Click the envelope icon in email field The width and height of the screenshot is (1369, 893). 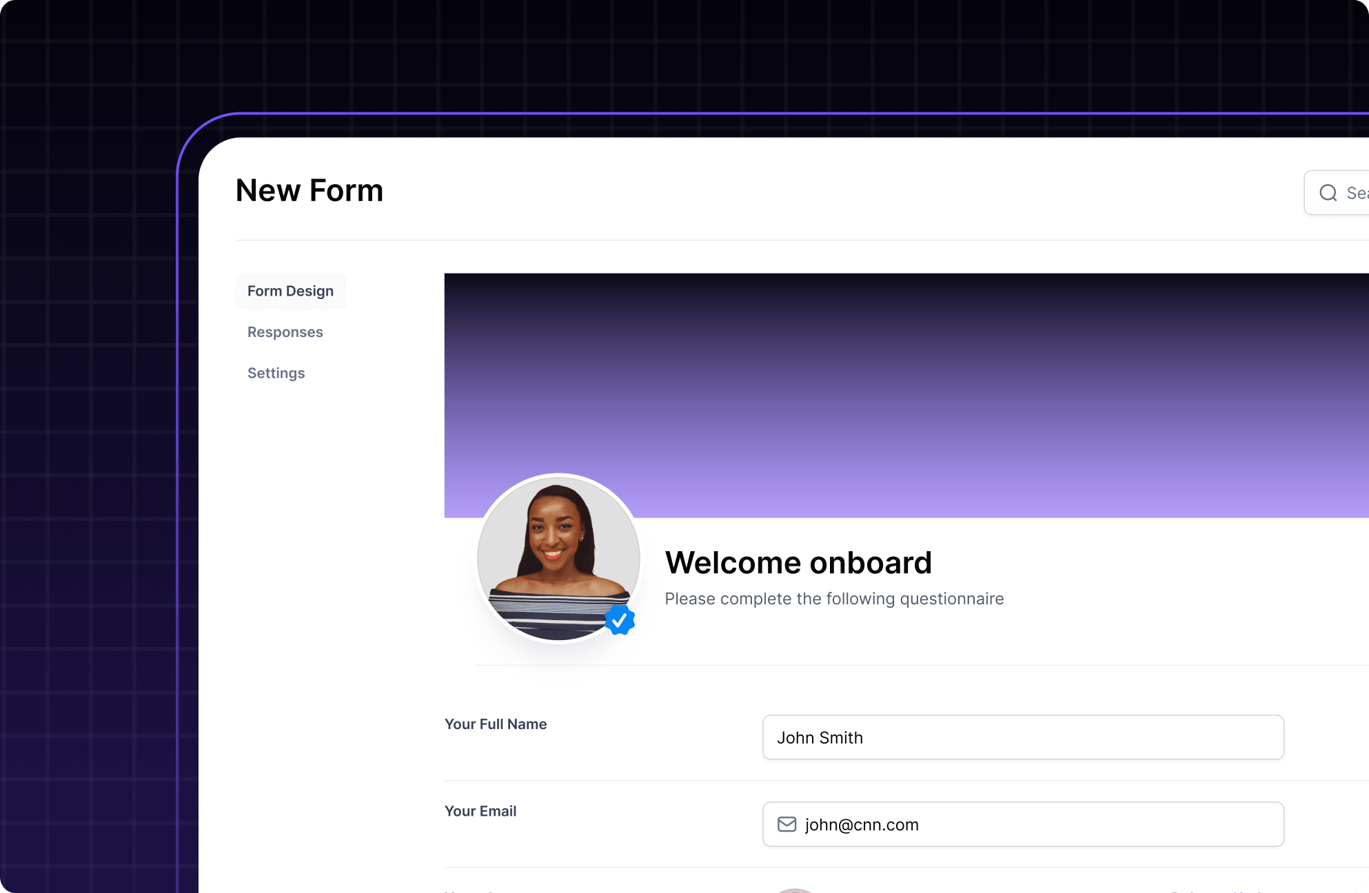click(787, 824)
